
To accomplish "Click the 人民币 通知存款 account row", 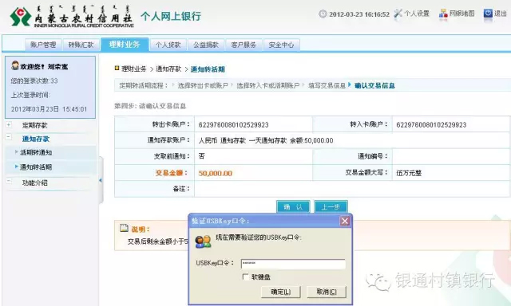I will tap(266, 140).
